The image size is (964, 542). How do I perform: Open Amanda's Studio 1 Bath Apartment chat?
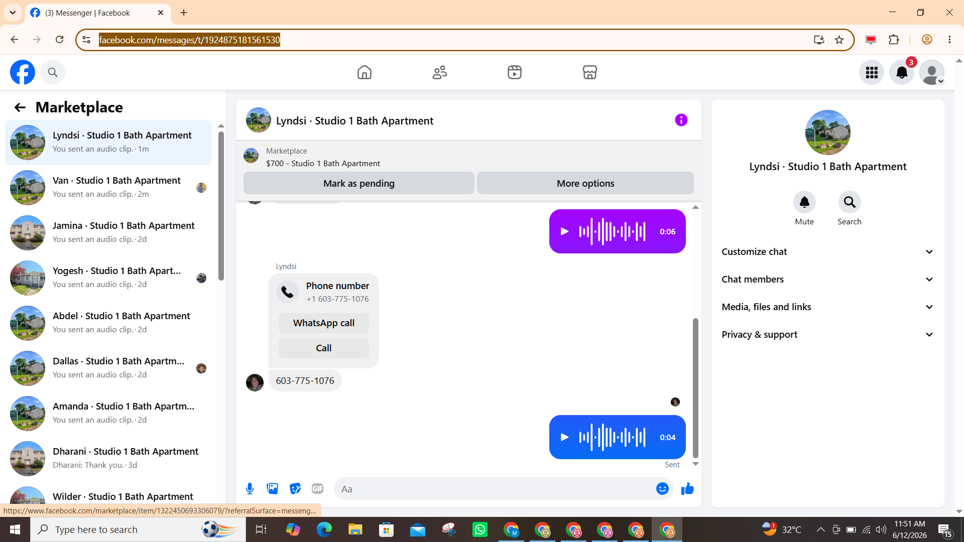point(108,414)
